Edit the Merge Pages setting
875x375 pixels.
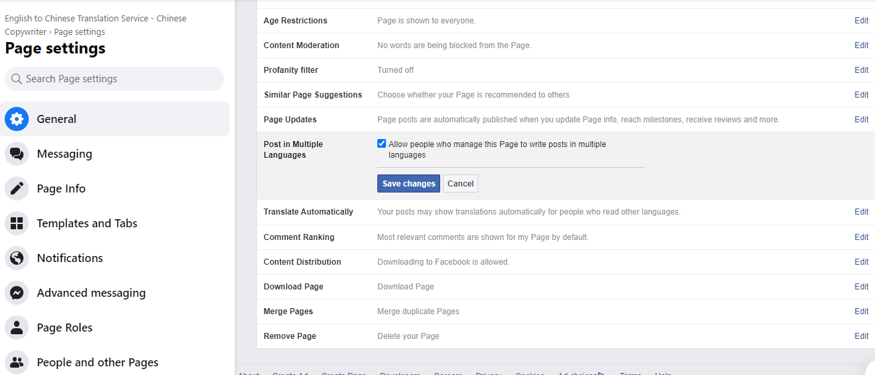tap(861, 311)
